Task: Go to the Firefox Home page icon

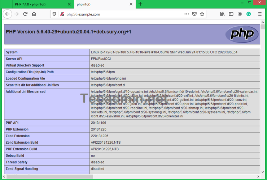Action: pos(34,14)
